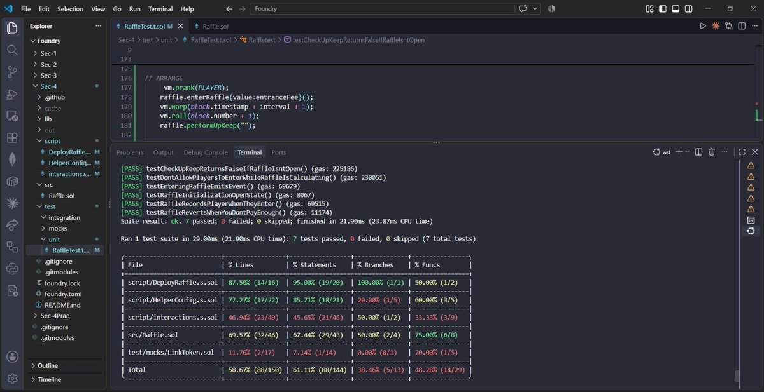This screenshot has height=392, width=764.
Task: Expand the Sec-1 folder
Action: 48,53
